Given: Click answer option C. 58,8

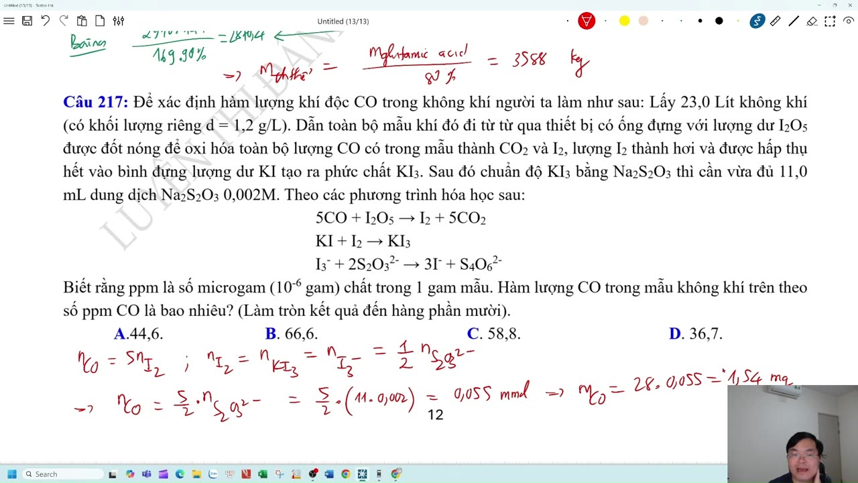Looking at the screenshot, I should pos(494,333).
